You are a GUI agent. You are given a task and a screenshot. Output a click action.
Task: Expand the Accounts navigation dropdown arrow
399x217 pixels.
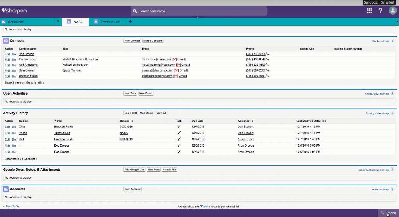pos(58,22)
